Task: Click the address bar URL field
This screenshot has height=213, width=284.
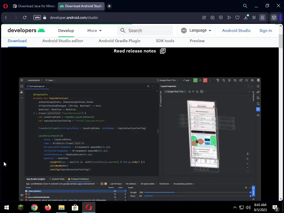Action: click(74, 17)
